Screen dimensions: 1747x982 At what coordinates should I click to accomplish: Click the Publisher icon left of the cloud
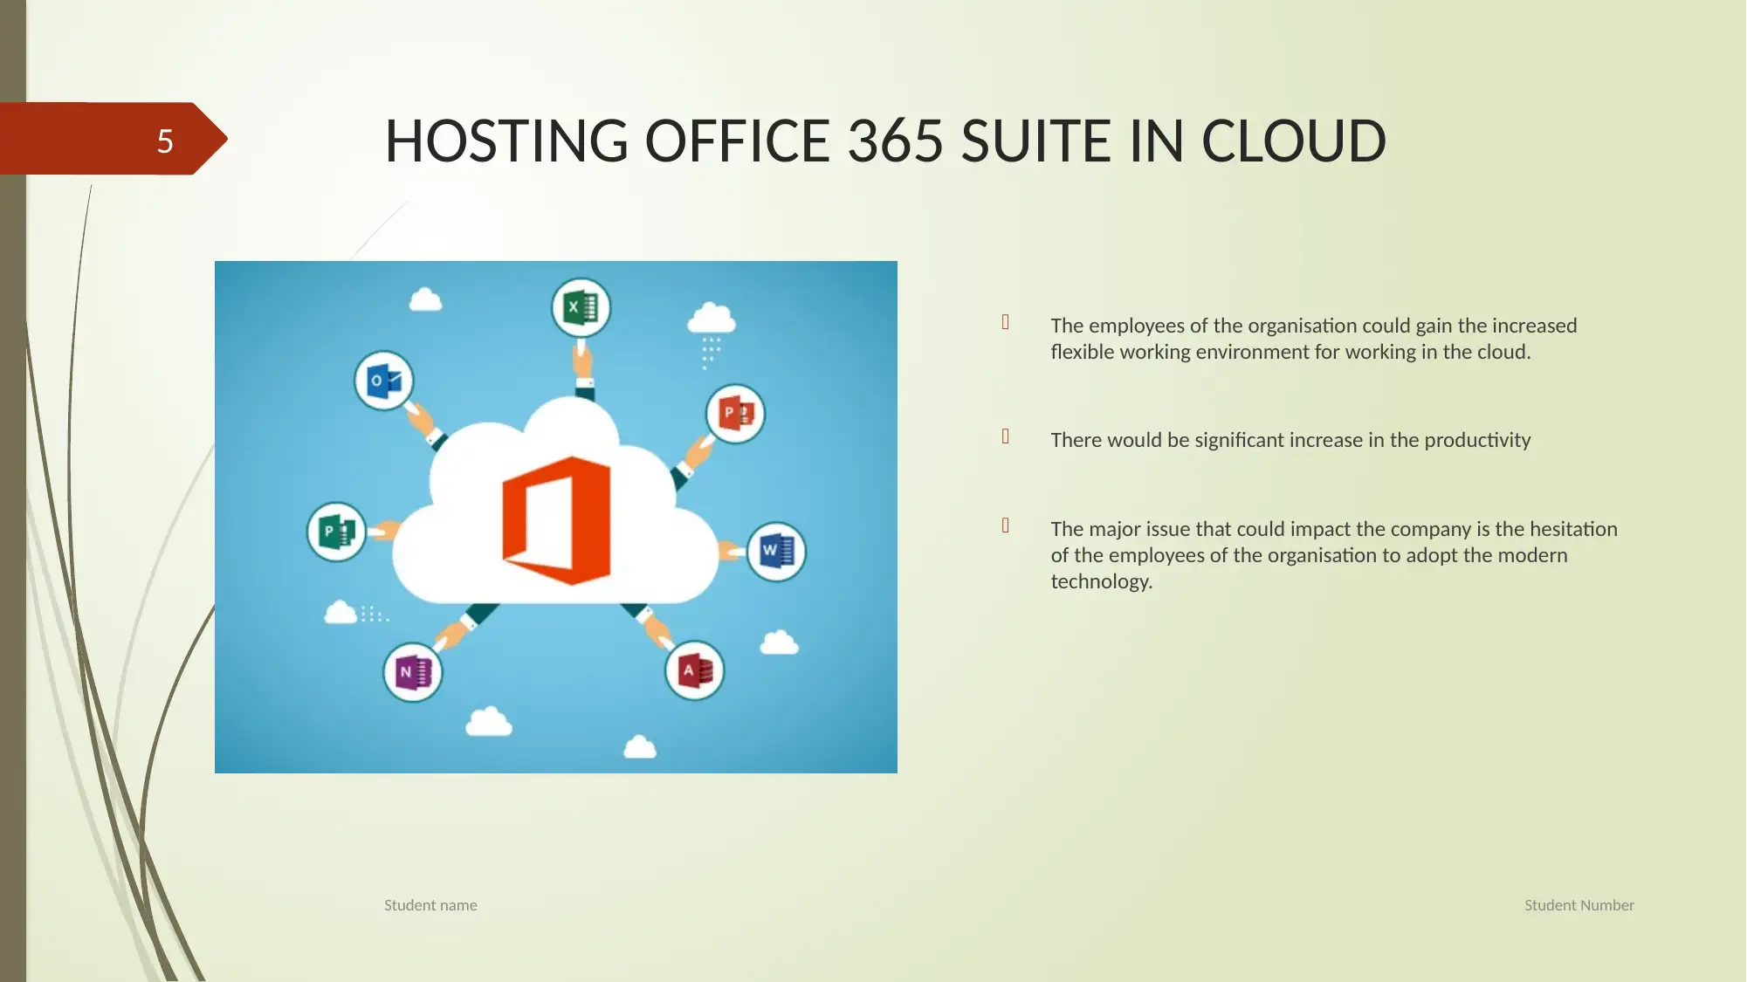pos(336,532)
